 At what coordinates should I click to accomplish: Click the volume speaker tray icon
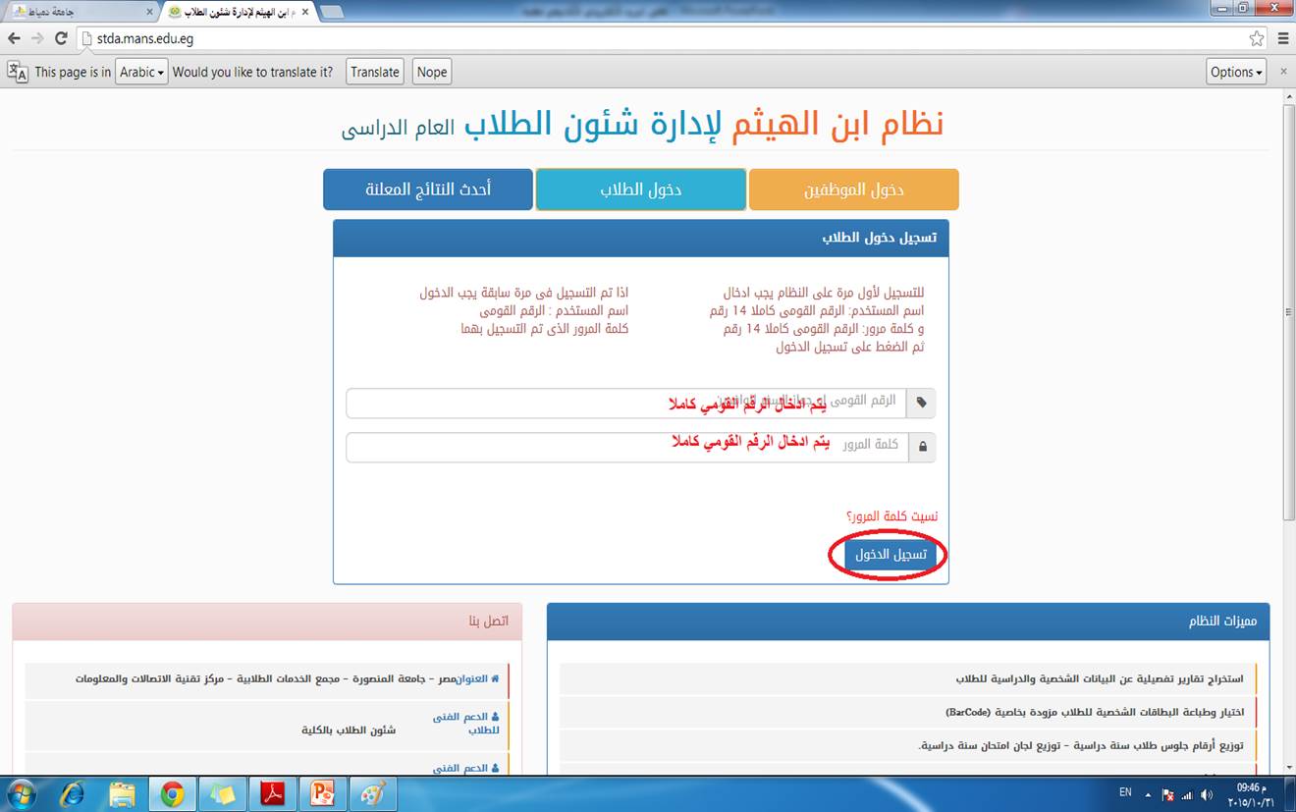point(1207,794)
